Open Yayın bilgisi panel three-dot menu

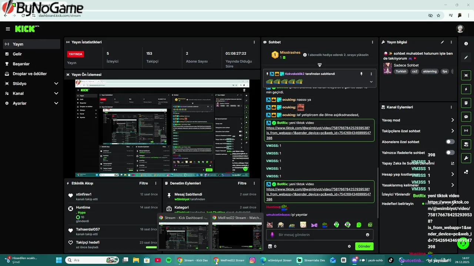[451, 42]
